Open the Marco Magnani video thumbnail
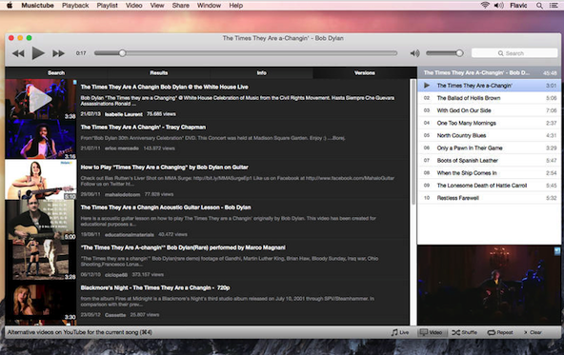Viewport: 564px width, 355px height. tap(41, 260)
